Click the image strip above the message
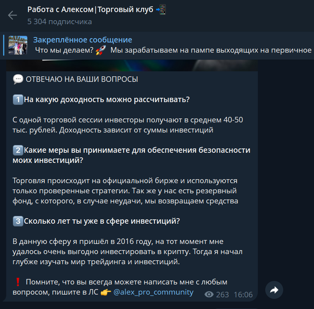 point(132,65)
